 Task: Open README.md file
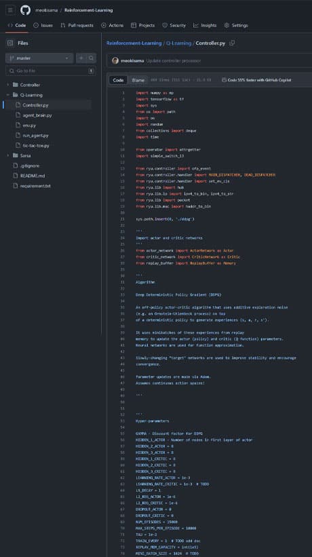33,176
